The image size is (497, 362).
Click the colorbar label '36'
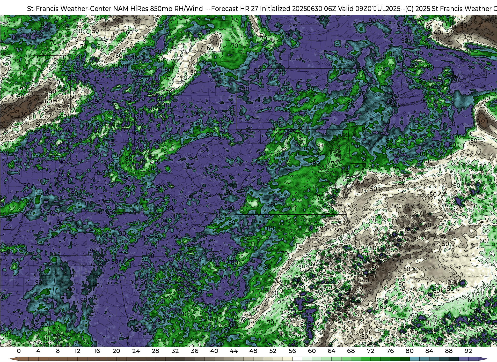195,351
